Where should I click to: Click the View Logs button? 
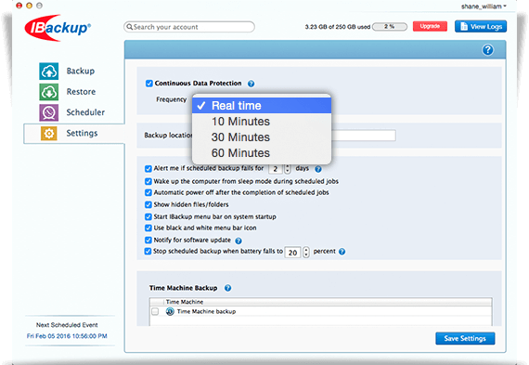pyautogui.click(x=481, y=26)
